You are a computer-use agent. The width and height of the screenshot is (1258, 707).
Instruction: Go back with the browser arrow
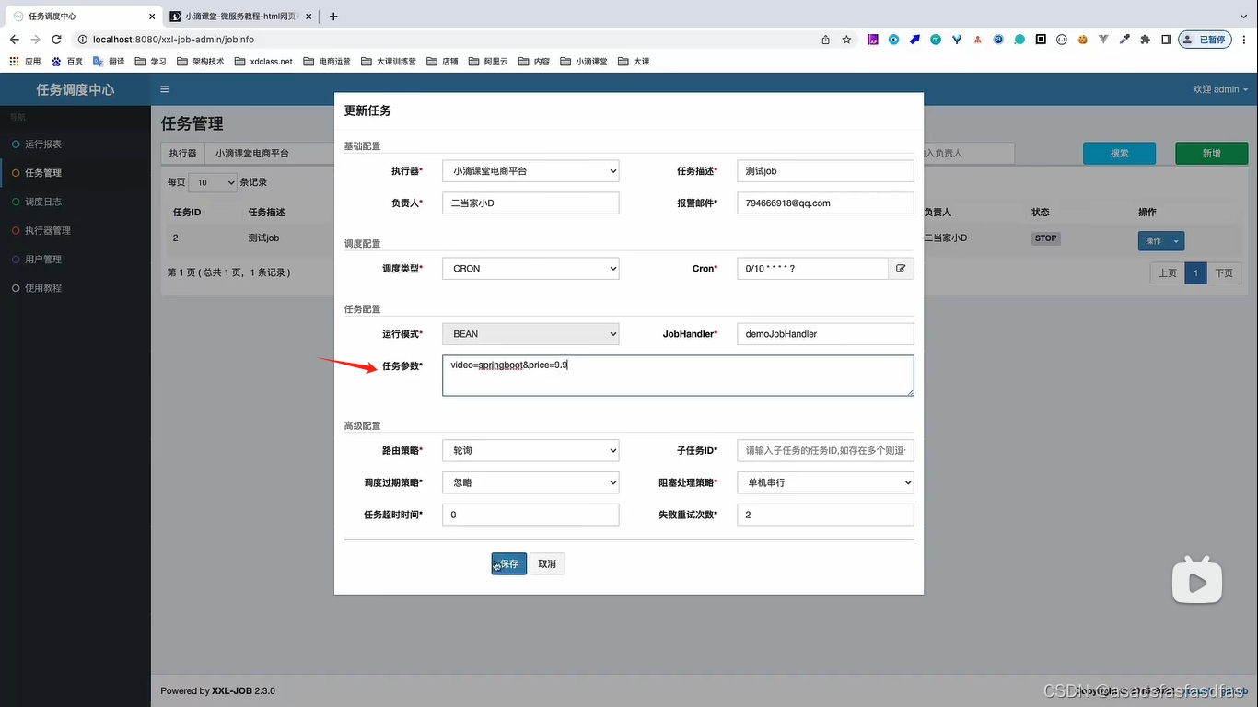[14, 40]
